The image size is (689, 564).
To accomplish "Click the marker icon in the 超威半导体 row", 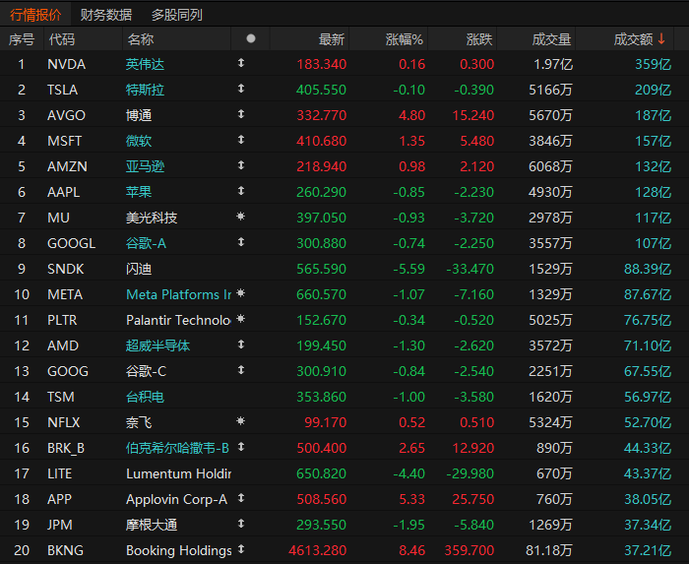I will (241, 345).
